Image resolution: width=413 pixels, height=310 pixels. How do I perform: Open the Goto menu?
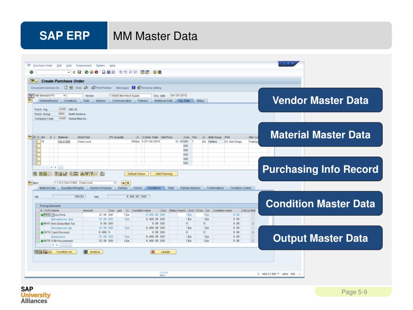click(69, 66)
